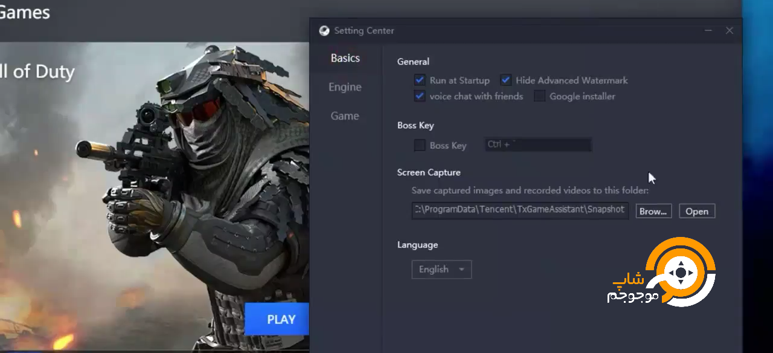The height and width of the screenshot is (353, 773).
Task: Expand the English language dropdown
Action: click(x=441, y=270)
